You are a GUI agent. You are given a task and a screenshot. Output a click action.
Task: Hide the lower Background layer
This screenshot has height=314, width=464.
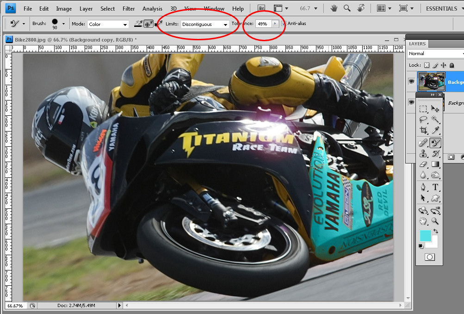(411, 102)
